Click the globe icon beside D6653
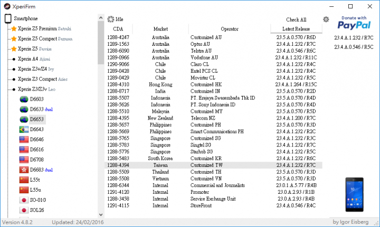Screen dimensions: 380x227 click(24, 120)
